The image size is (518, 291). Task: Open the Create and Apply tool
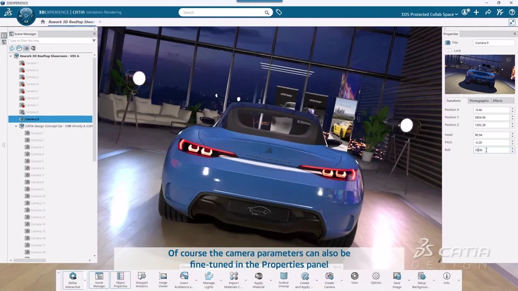click(x=304, y=280)
